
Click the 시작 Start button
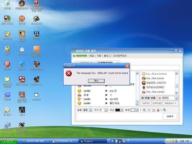click(x=8, y=141)
